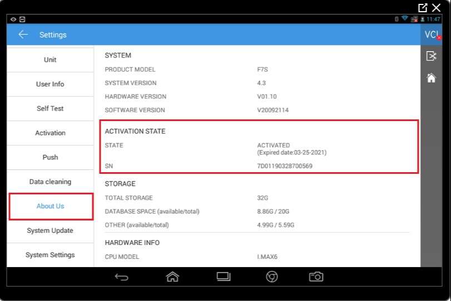This screenshot has height=301, width=451.
Task: Click the PRODUCT MODEL label
Action: click(x=130, y=69)
